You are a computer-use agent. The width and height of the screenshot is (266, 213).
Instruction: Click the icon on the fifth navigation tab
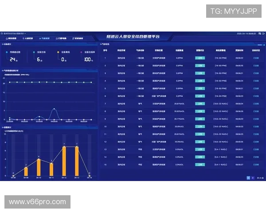point(72,39)
